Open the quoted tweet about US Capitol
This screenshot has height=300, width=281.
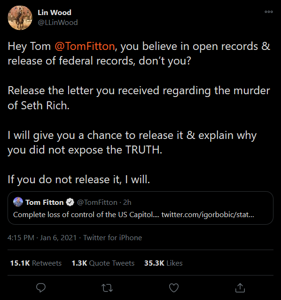[x=140, y=208]
